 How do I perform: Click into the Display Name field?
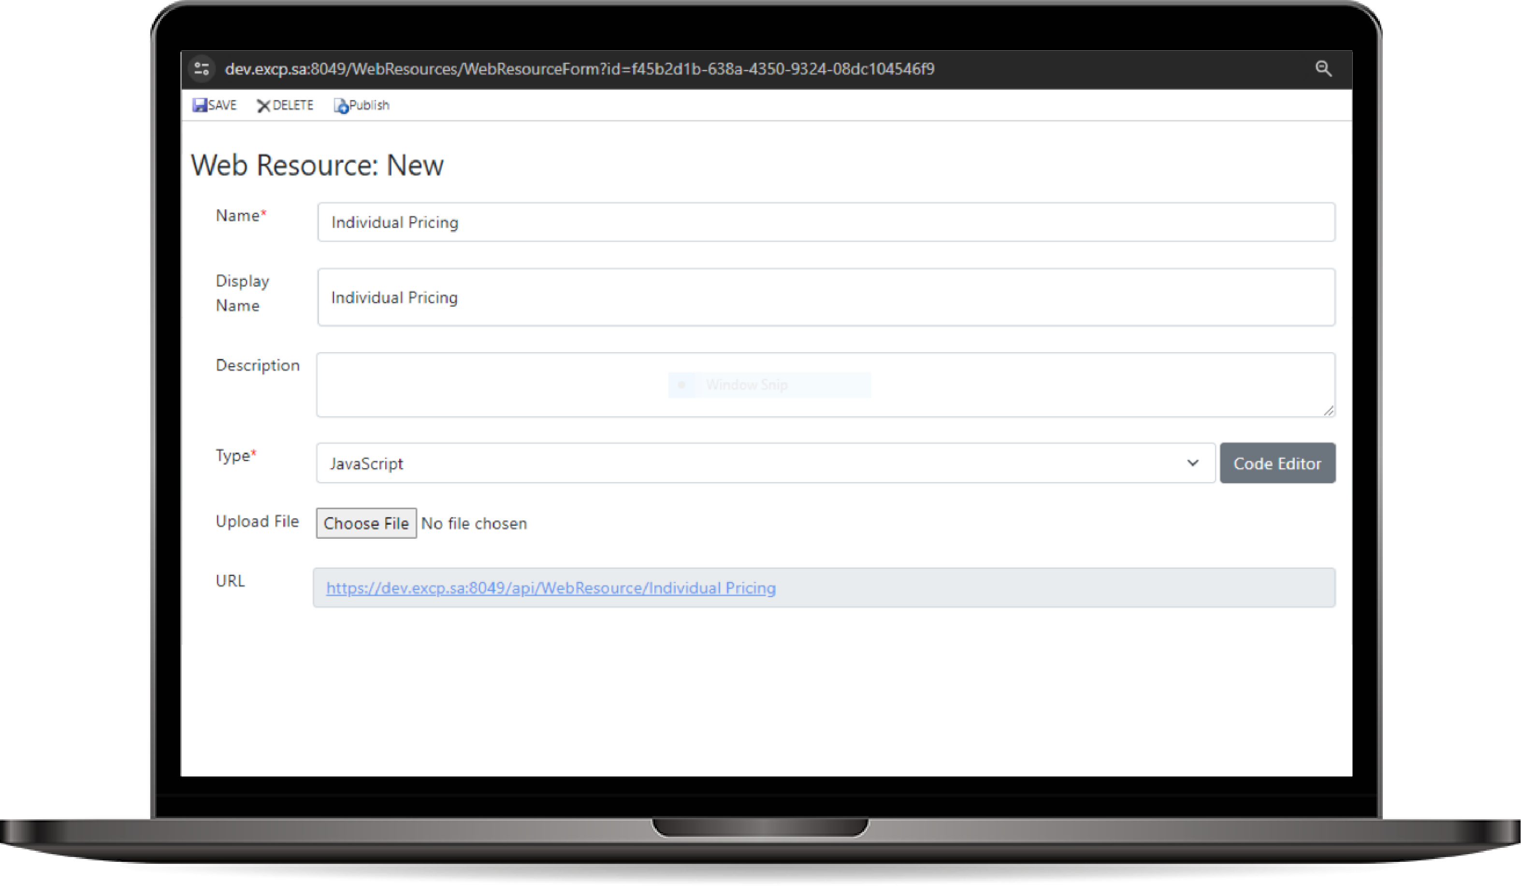click(x=826, y=297)
